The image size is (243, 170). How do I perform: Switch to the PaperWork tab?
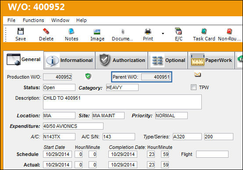[x=211, y=60]
